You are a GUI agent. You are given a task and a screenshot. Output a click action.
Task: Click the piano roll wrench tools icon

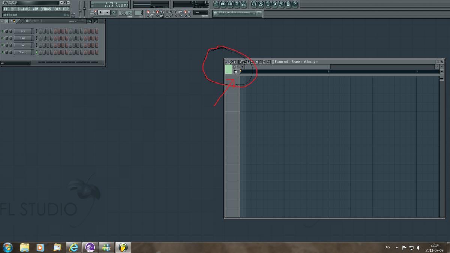231,62
